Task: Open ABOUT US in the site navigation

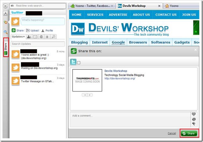Action: tap(141, 15)
